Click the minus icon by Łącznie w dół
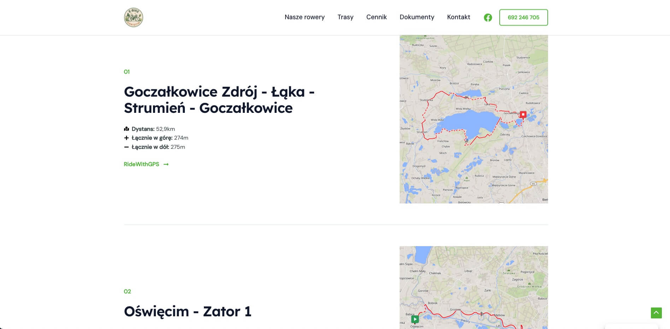The height and width of the screenshot is (329, 670). [x=127, y=147]
